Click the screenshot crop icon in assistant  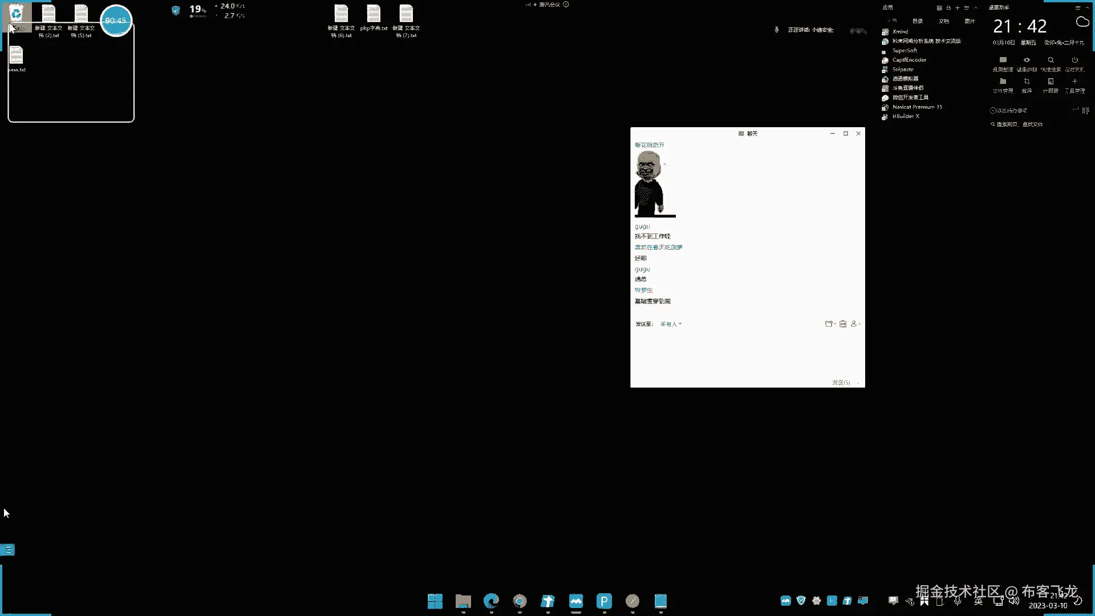click(x=1027, y=82)
